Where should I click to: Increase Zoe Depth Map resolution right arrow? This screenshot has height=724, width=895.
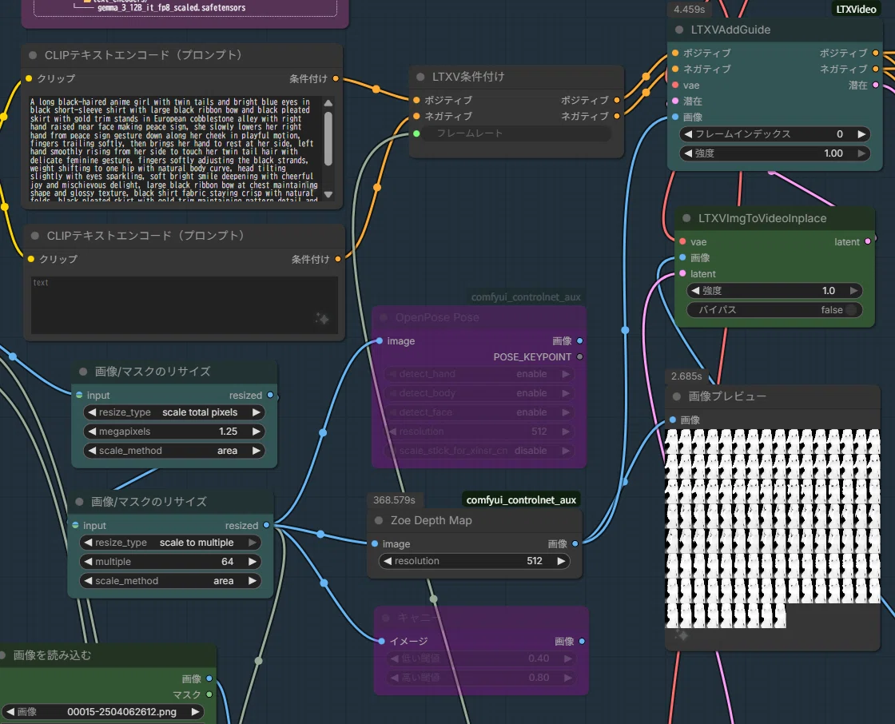[x=561, y=561]
